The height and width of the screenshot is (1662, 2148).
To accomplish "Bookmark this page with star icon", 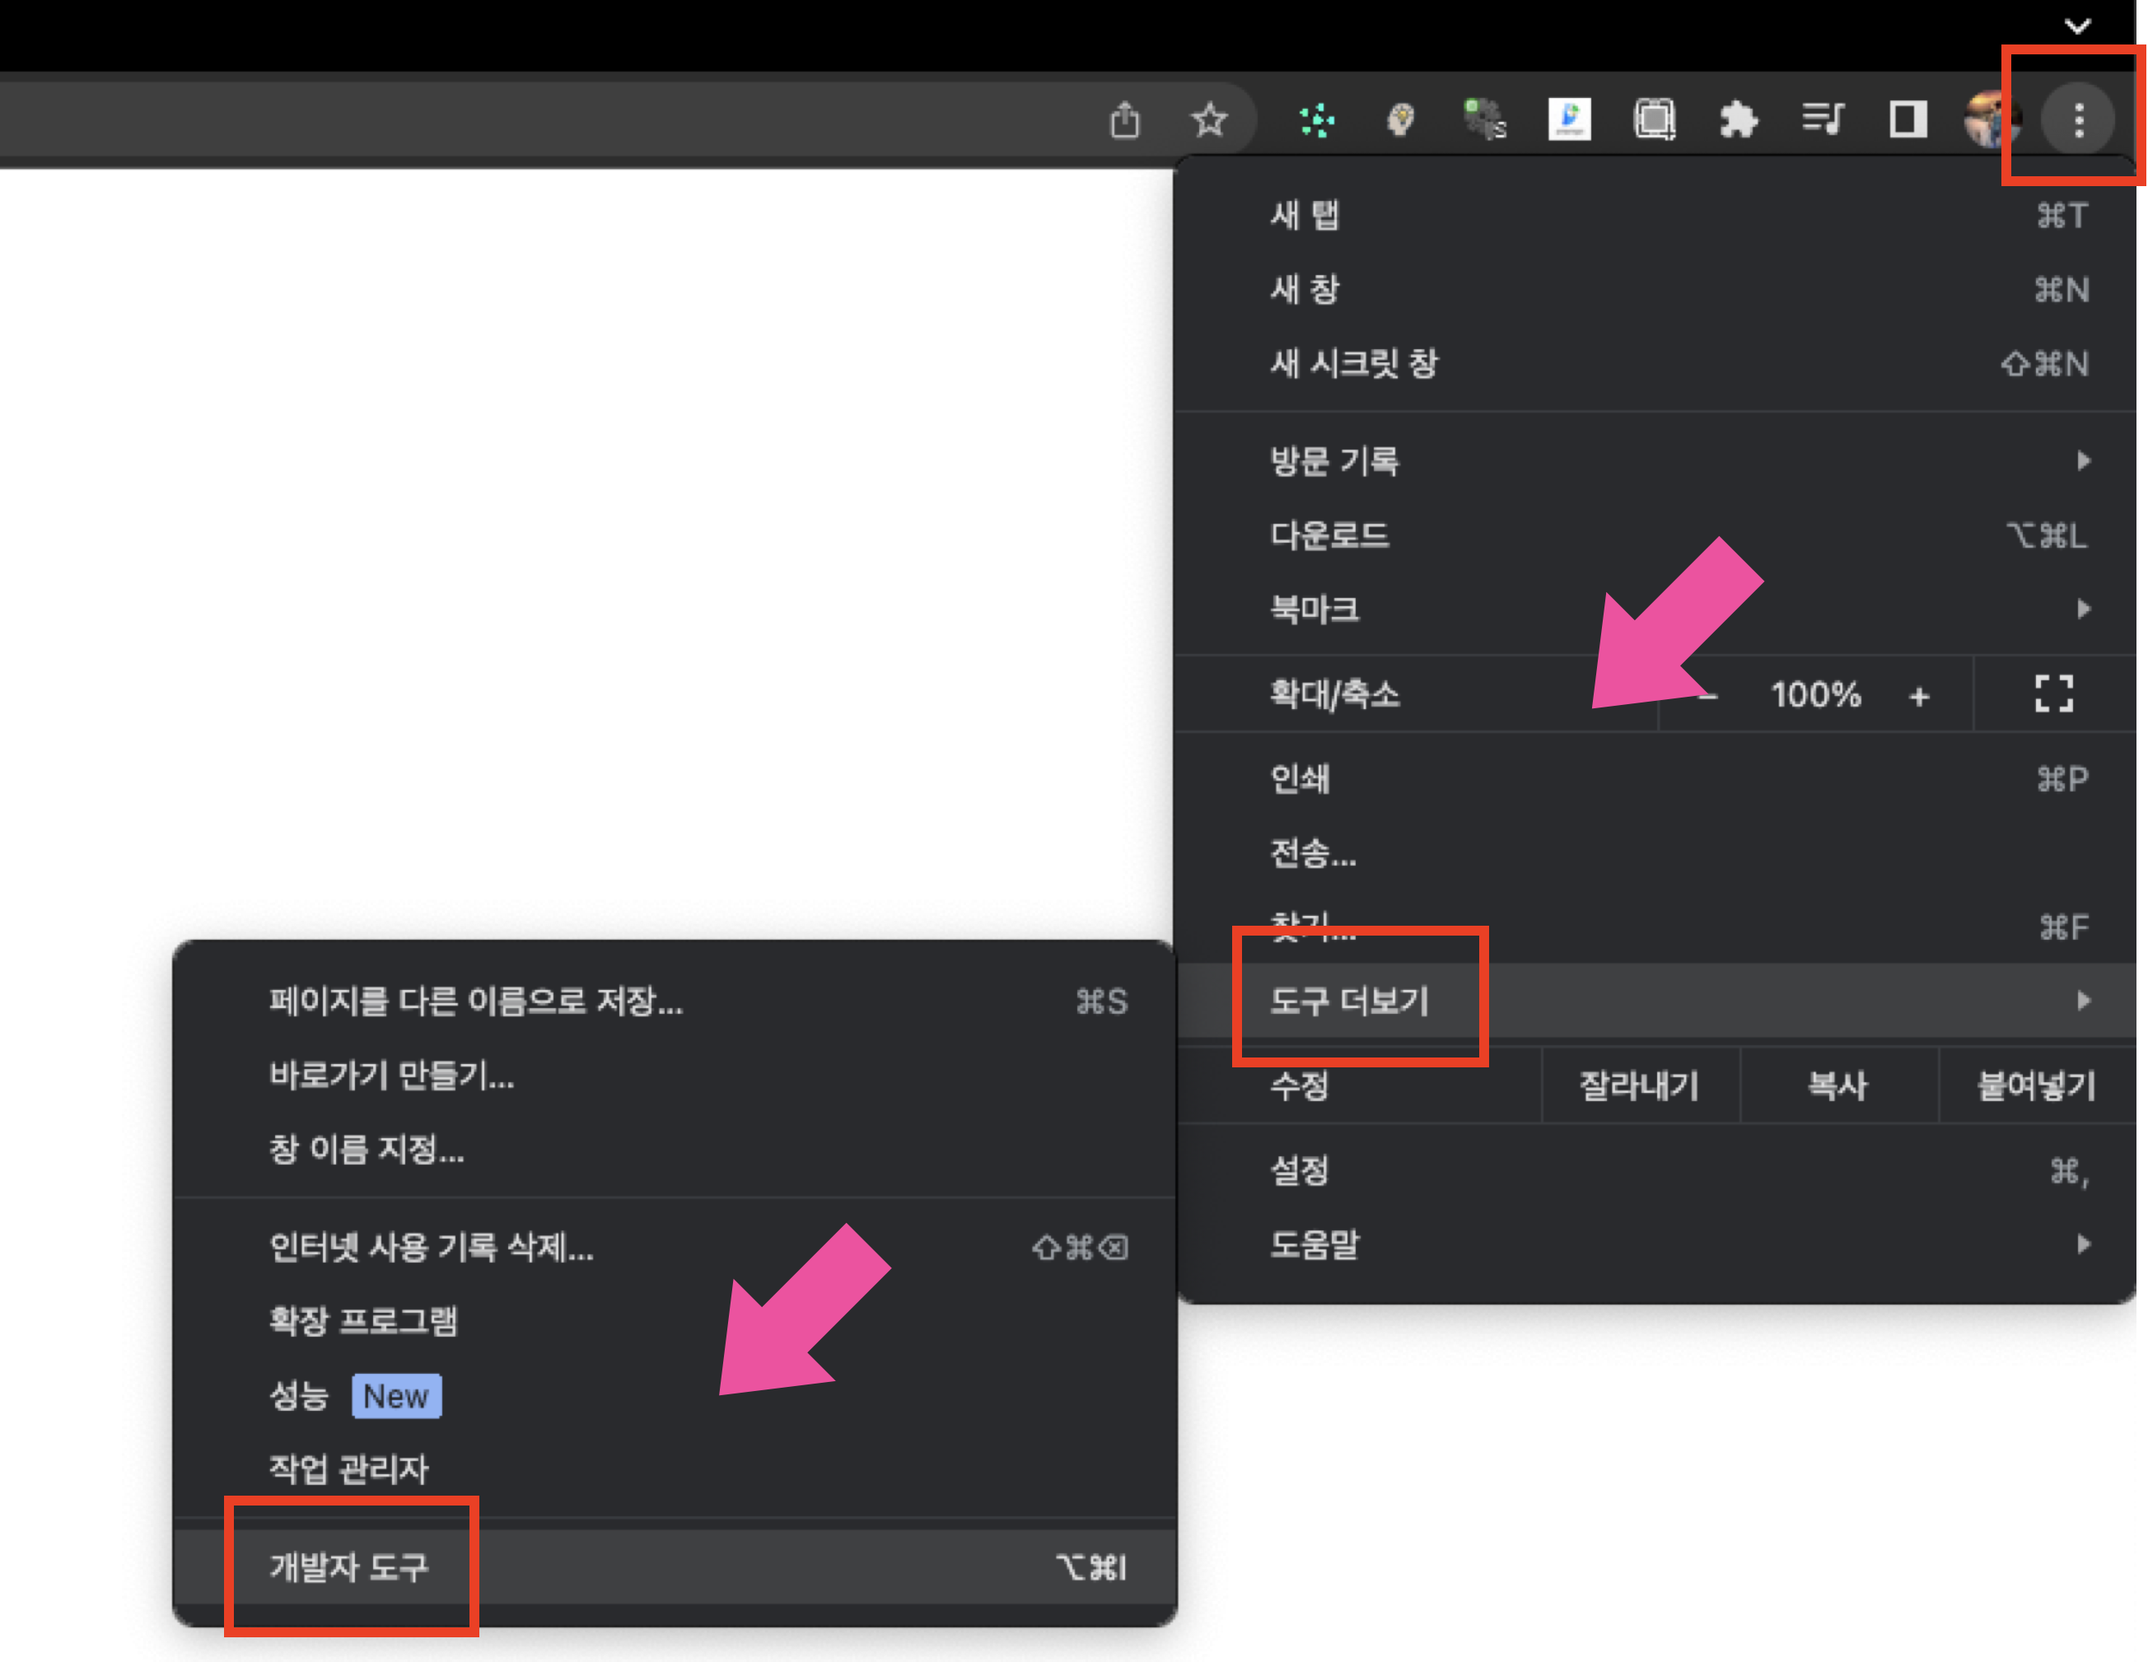I will pyautogui.click(x=1209, y=120).
